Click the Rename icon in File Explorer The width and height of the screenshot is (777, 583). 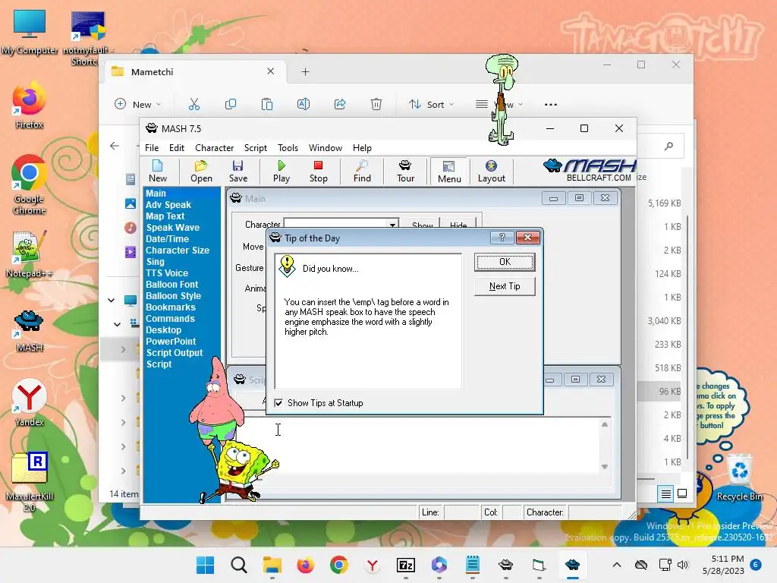pos(304,104)
